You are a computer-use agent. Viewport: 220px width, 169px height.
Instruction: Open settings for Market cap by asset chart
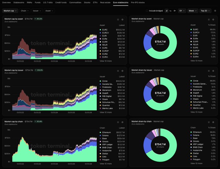point(123,20)
